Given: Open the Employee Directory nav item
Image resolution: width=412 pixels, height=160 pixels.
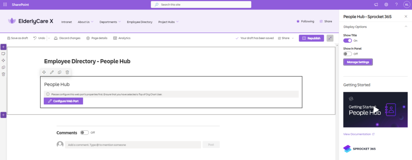Looking at the screenshot, I should tap(140, 22).
